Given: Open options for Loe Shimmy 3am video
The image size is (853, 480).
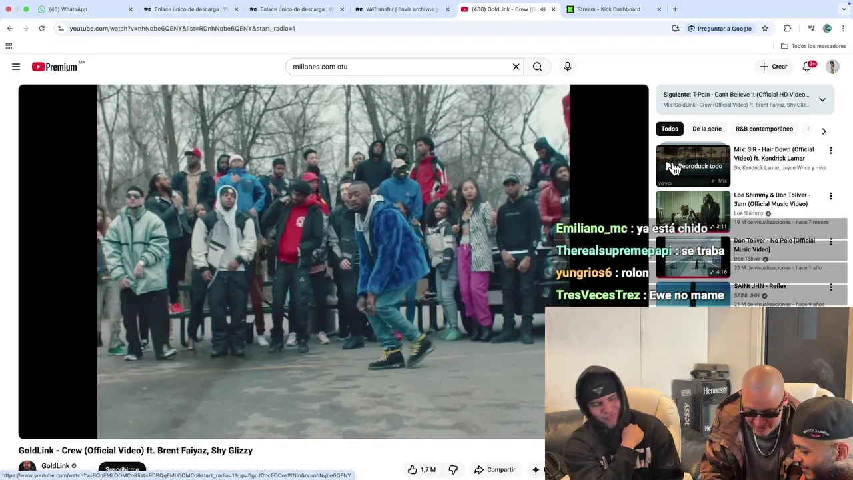Looking at the screenshot, I should 830,196.
